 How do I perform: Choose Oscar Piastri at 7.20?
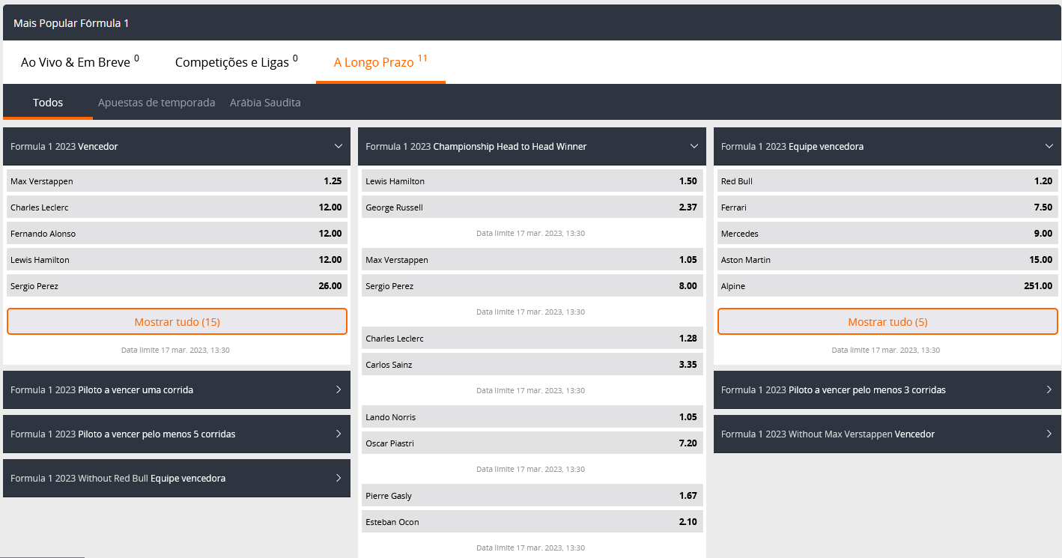[x=532, y=443]
